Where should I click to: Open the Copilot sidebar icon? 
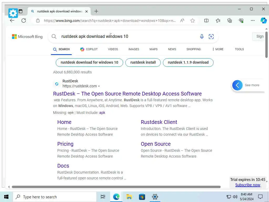(x=263, y=21)
